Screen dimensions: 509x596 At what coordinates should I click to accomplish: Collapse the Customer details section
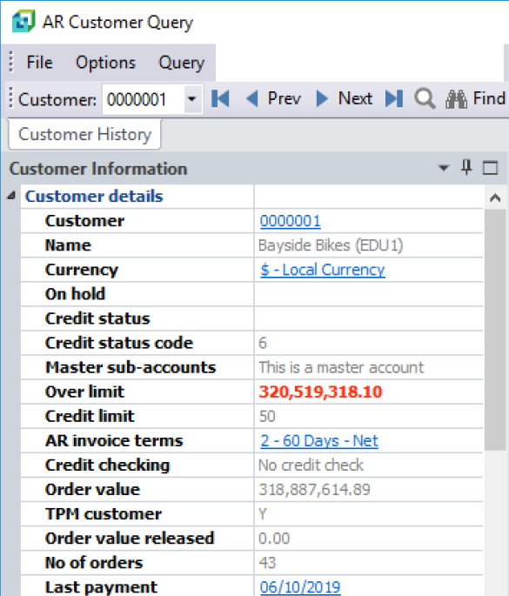click(x=11, y=196)
